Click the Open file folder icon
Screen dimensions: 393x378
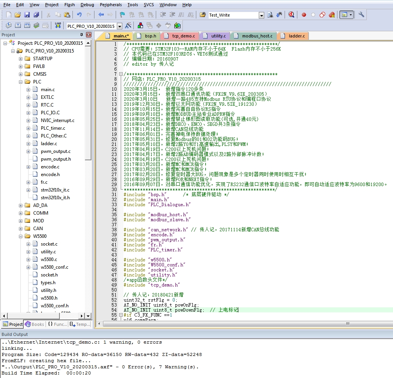[17, 15]
